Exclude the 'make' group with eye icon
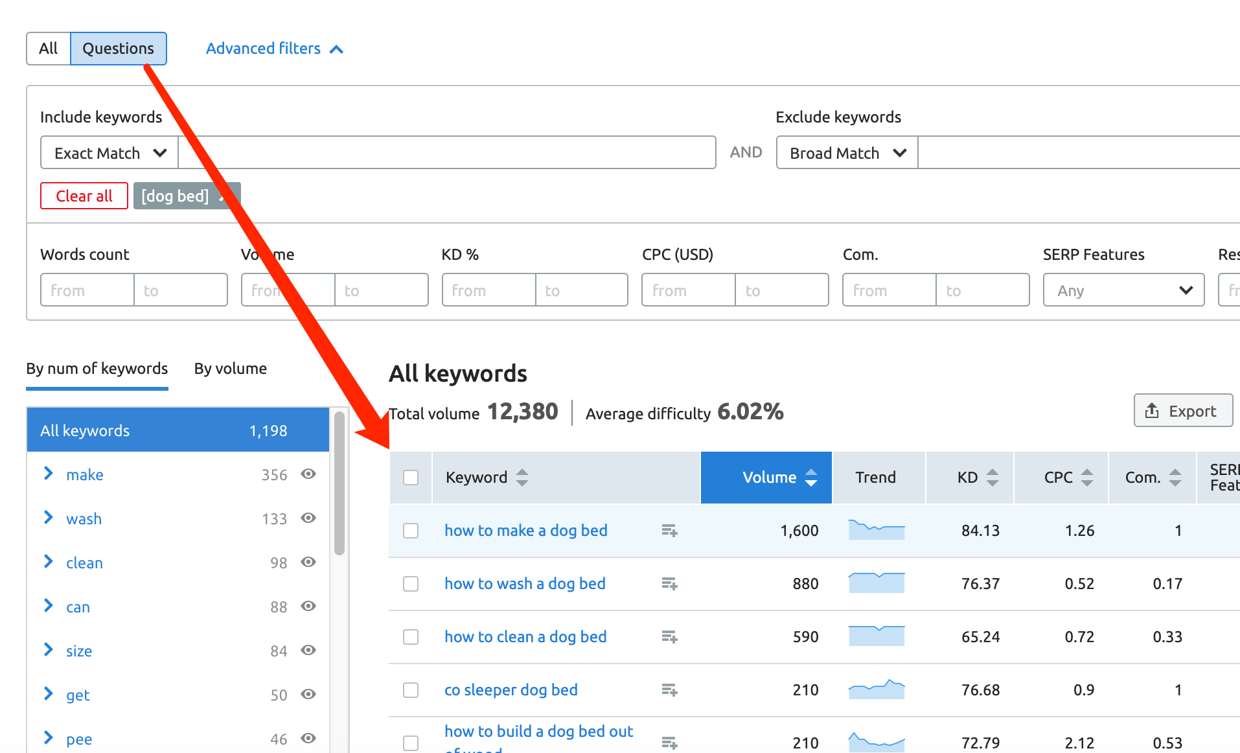 [308, 474]
